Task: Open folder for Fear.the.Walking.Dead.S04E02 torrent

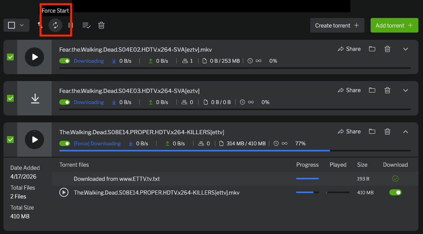Action: click(372, 49)
